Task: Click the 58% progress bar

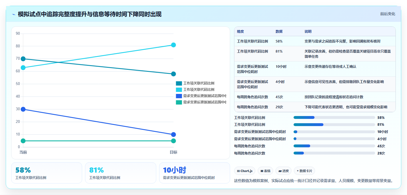Action: (334, 117)
